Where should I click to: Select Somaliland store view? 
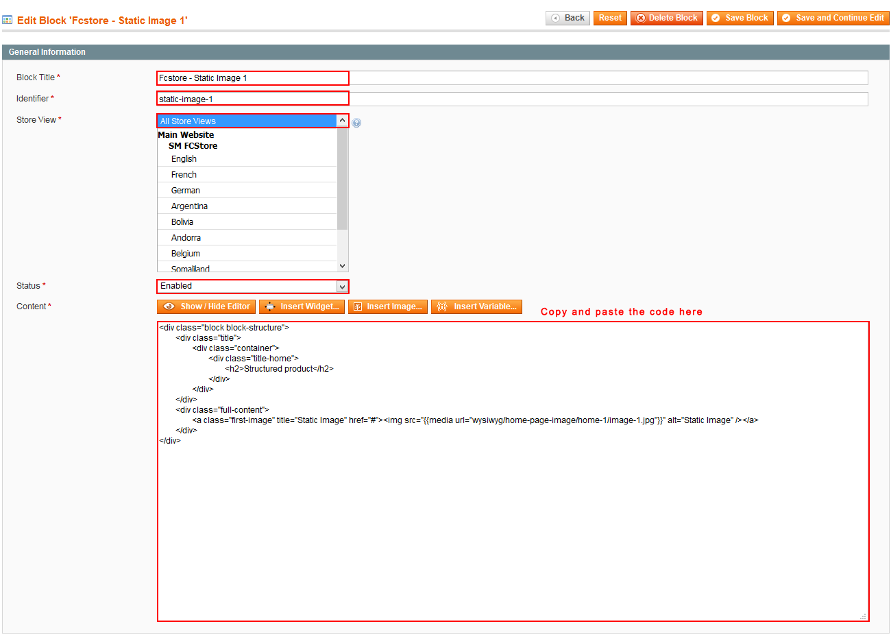[247, 267]
